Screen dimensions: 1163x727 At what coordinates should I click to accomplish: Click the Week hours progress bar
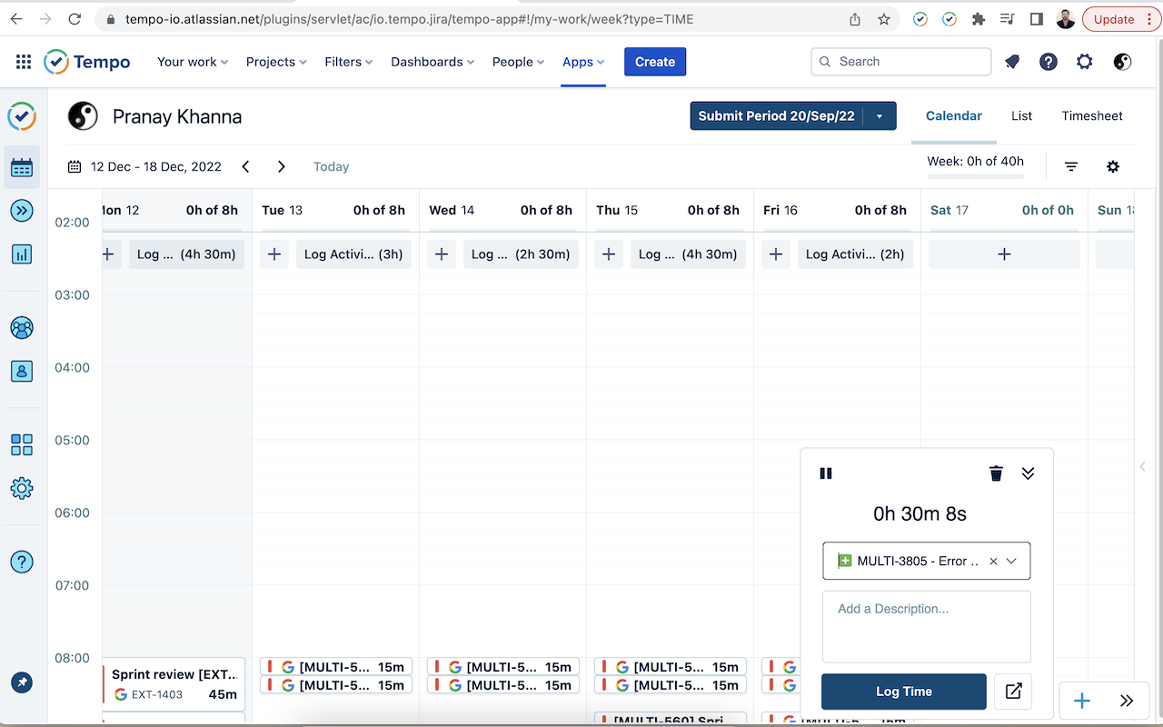pyautogui.click(x=975, y=176)
